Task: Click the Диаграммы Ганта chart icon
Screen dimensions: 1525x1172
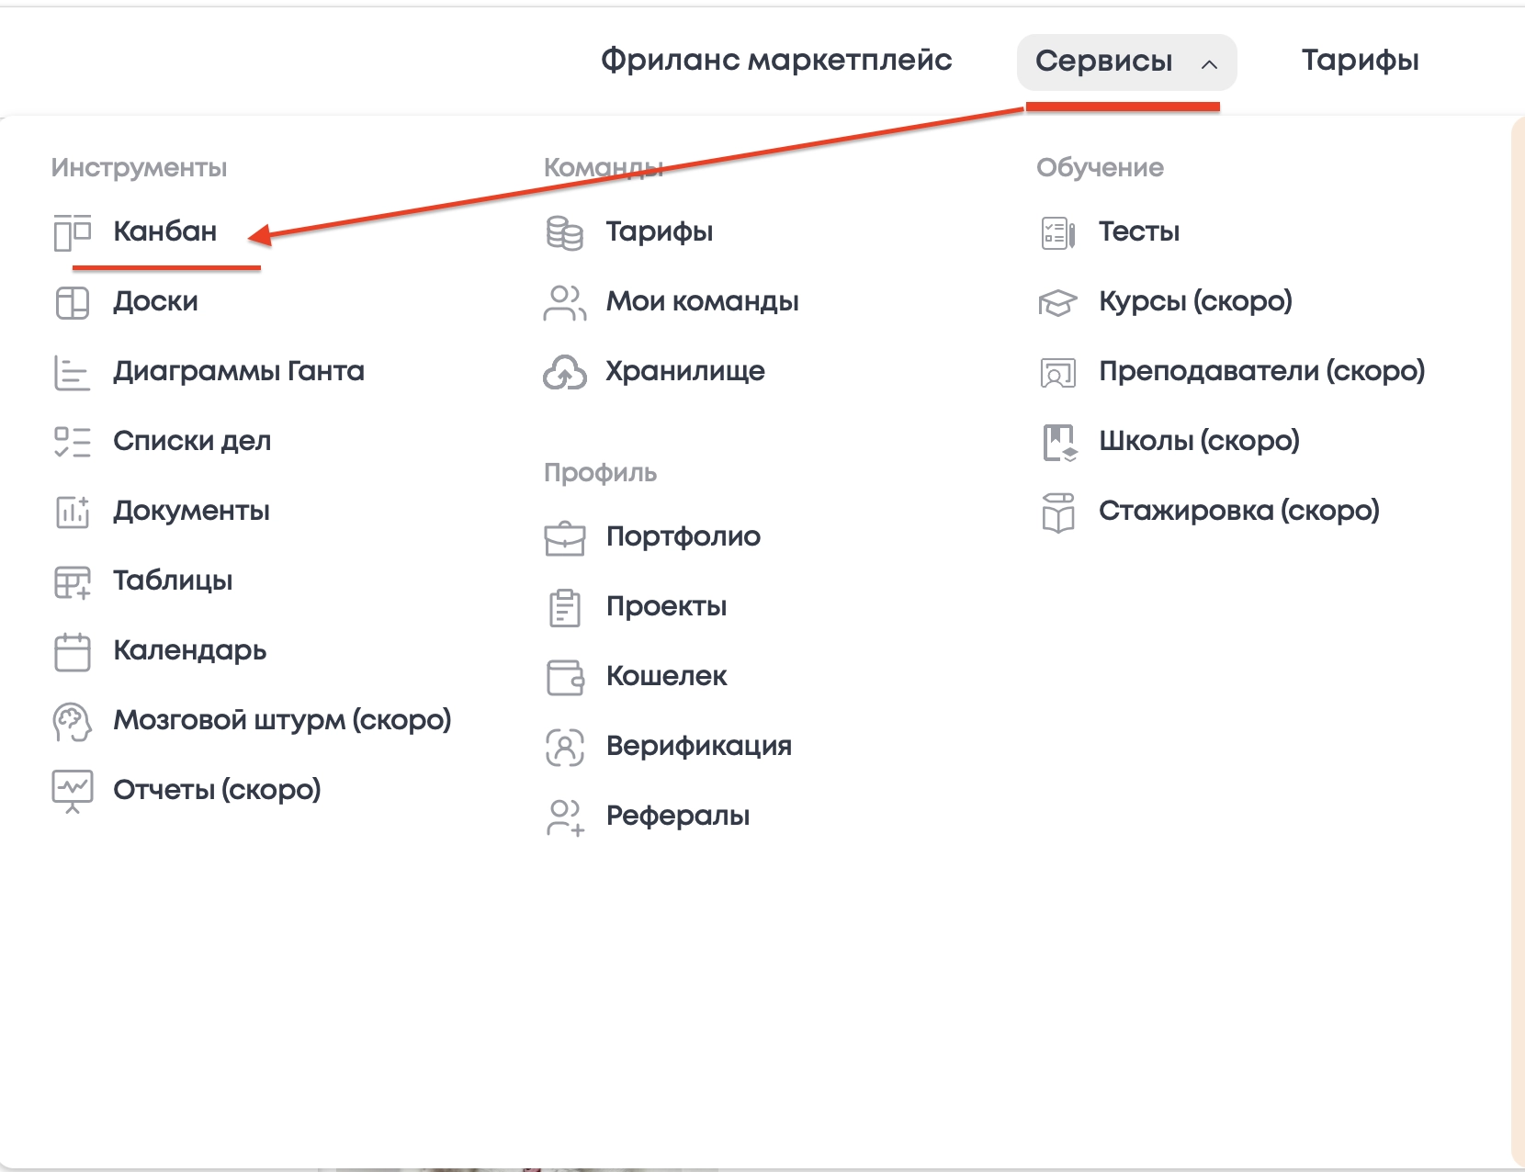Action: click(73, 372)
